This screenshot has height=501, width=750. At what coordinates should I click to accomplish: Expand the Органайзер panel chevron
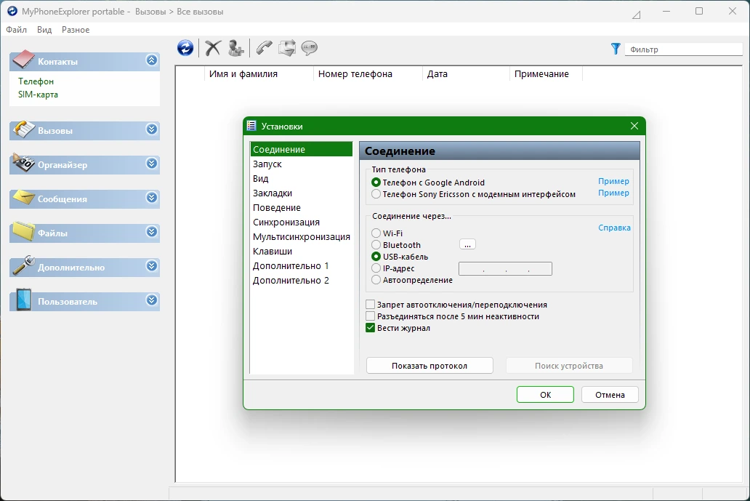152,163
